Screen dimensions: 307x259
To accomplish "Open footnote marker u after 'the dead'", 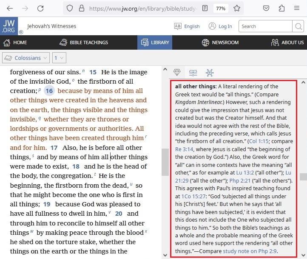I will (131, 184).
